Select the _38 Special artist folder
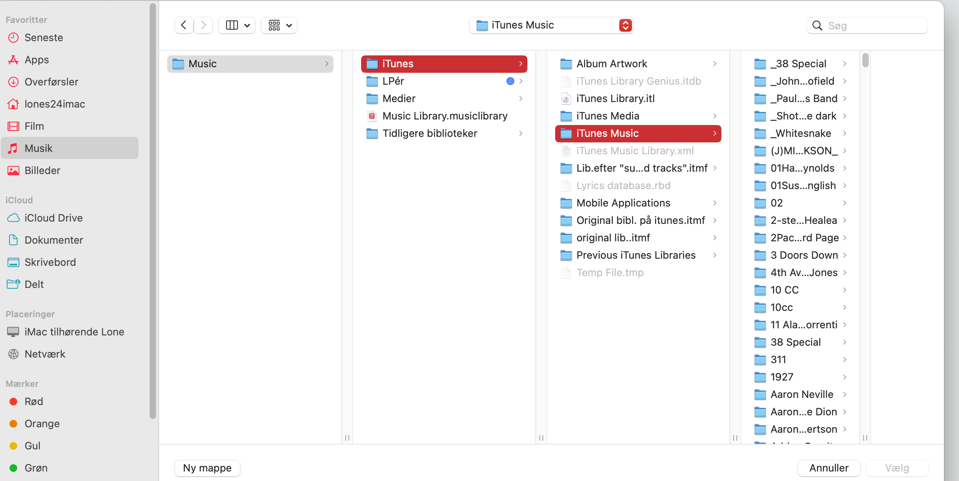Viewport: 959px width, 481px height. 801,64
